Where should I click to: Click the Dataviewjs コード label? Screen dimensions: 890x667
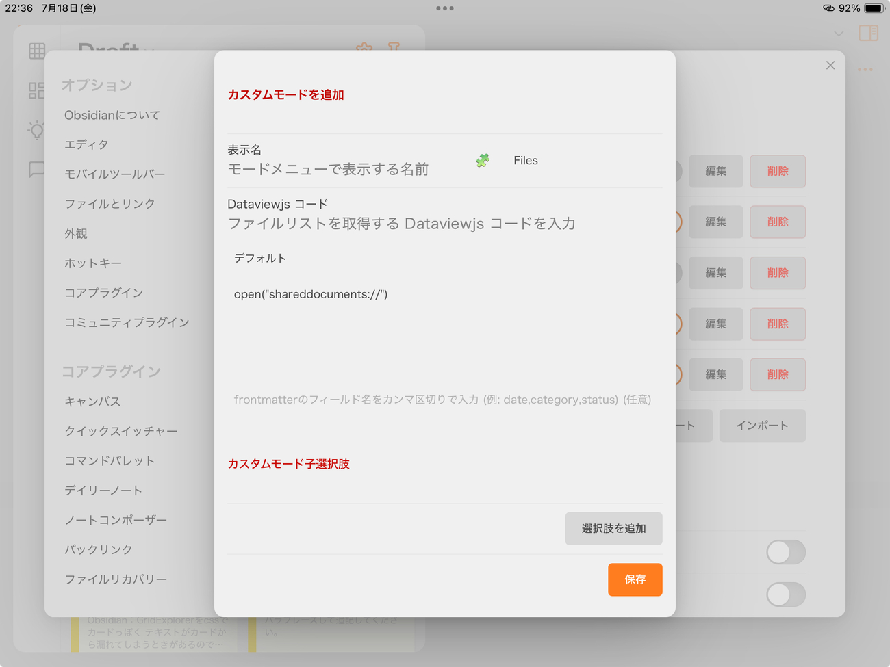point(278,204)
